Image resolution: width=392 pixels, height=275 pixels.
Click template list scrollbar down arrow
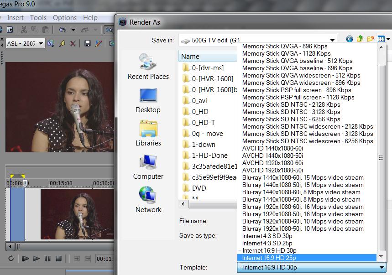(381, 256)
